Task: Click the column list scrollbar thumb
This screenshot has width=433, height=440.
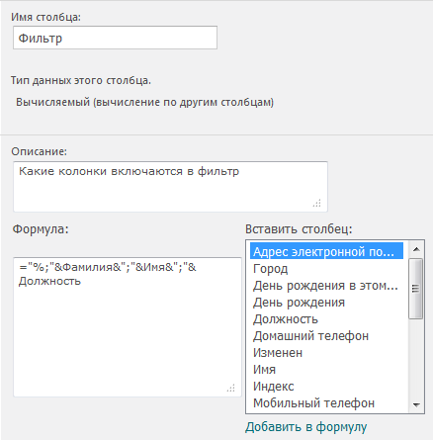Action: tap(416, 289)
